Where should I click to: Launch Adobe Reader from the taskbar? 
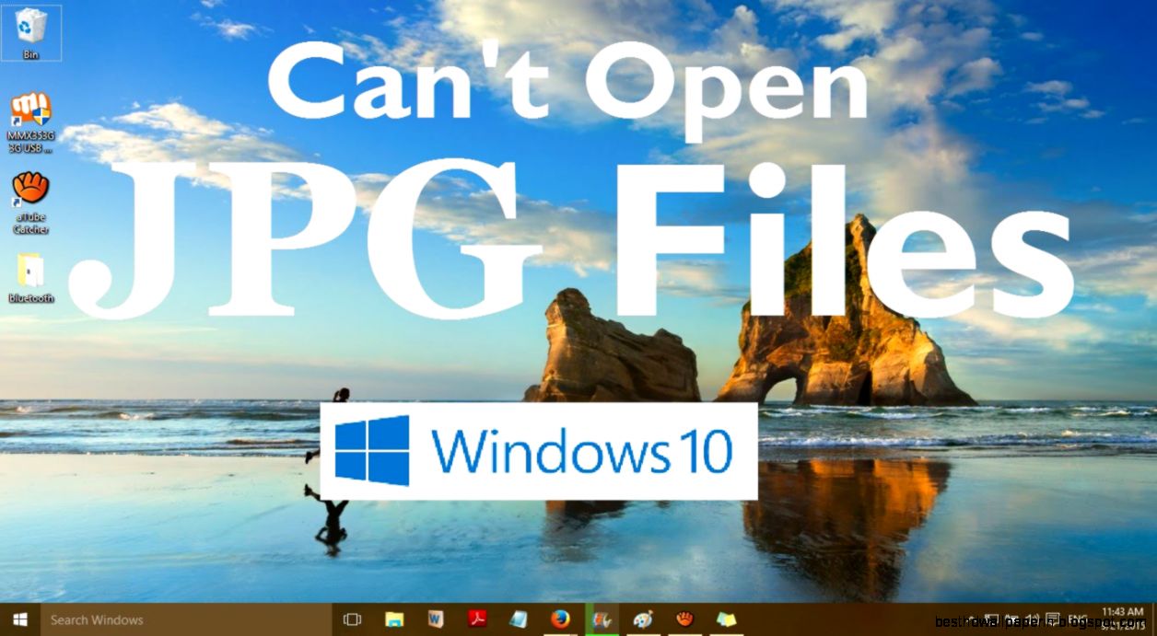(476, 619)
